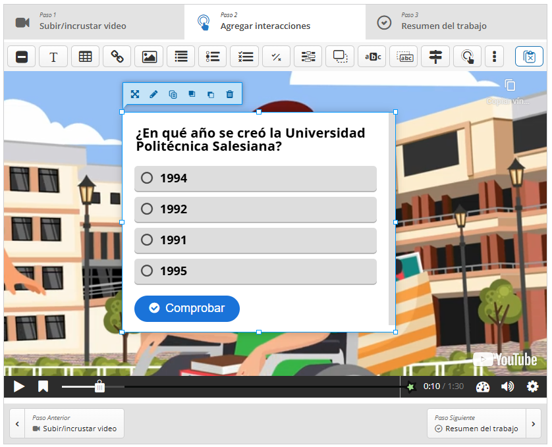Open the playback speed control
Screen dimensions: 552x447
tap(483, 386)
